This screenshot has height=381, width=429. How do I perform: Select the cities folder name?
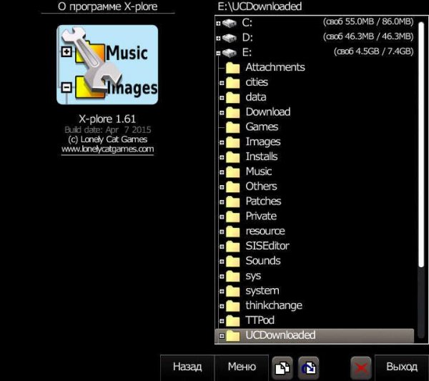pyautogui.click(x=257, y=82)
